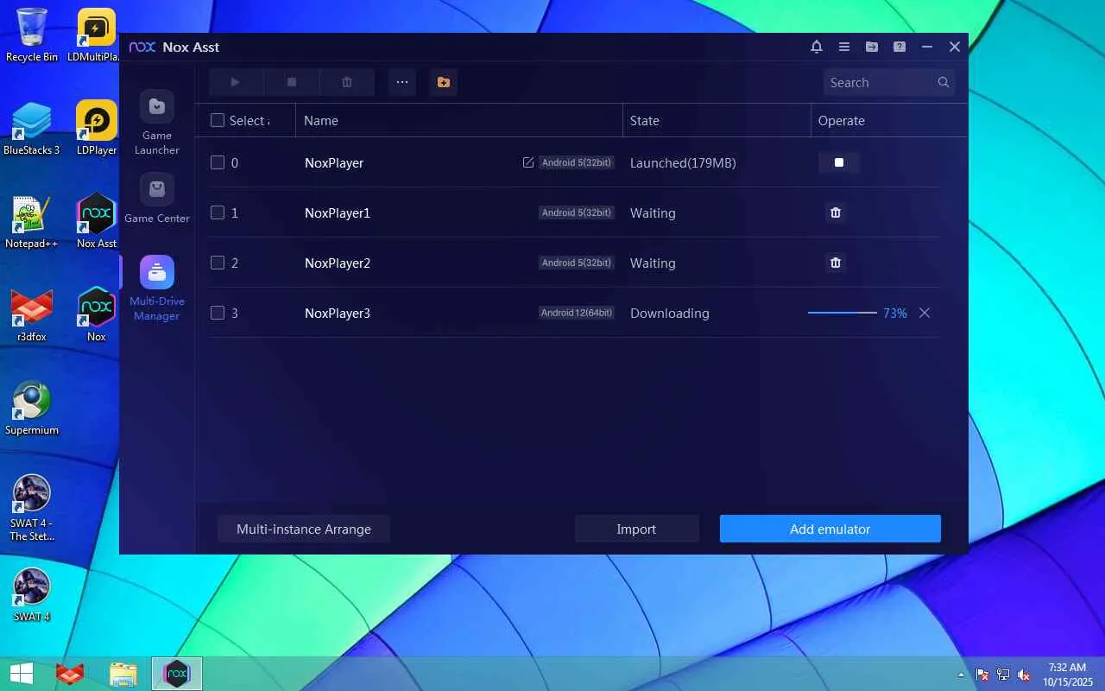This screenshot has height=691, width=1105.
Task: Check the box for instance 1 NoxPlayer1
Action: [218, 212]
